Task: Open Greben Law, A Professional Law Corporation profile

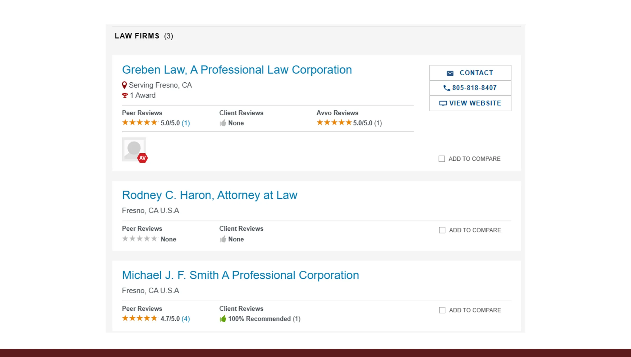Action: pos(237,70)
